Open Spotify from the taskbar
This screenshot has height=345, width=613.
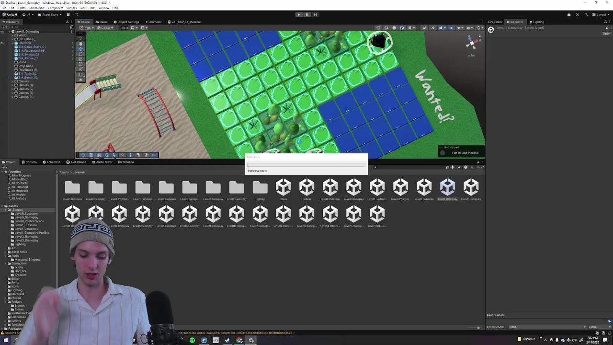point(192,340)
